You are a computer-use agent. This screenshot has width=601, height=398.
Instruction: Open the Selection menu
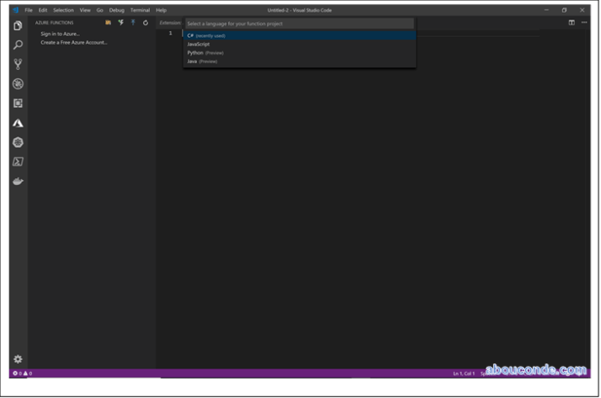63,10
